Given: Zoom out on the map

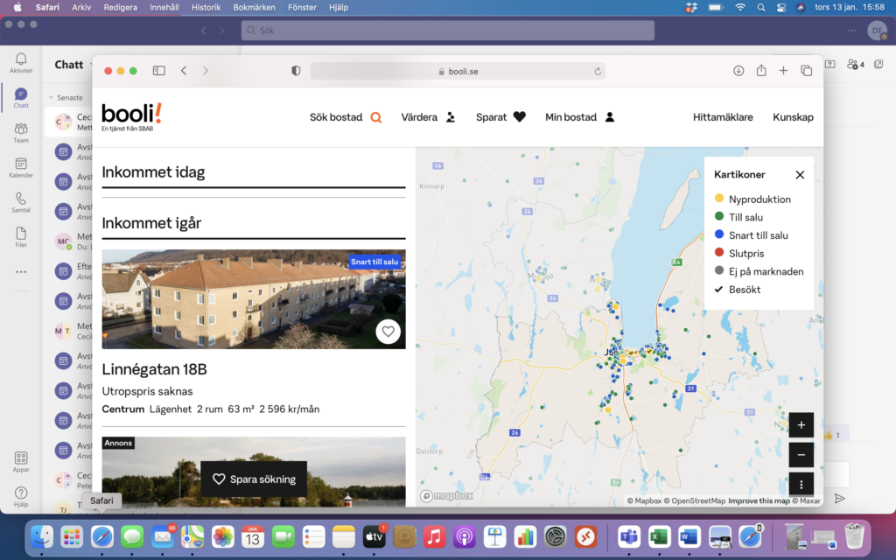Looking at the screenshot, I should pos(801,455).
